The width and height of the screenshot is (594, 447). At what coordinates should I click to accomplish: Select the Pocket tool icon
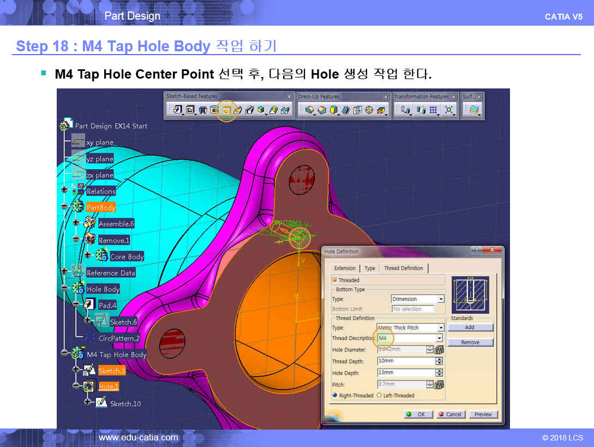[190, 110]
